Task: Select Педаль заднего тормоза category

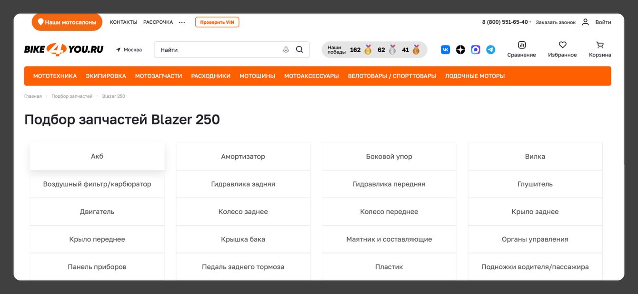Action: coord(243,266)
